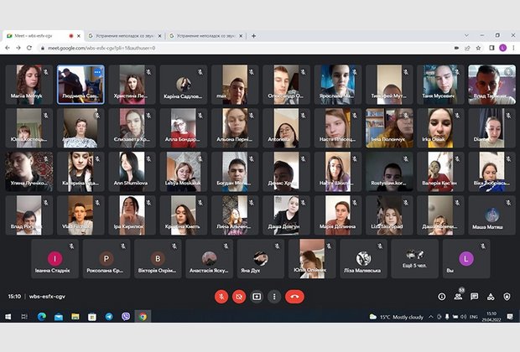520x352 pixels.
Task: Open host controls shield icon
Action: (507, 296)
